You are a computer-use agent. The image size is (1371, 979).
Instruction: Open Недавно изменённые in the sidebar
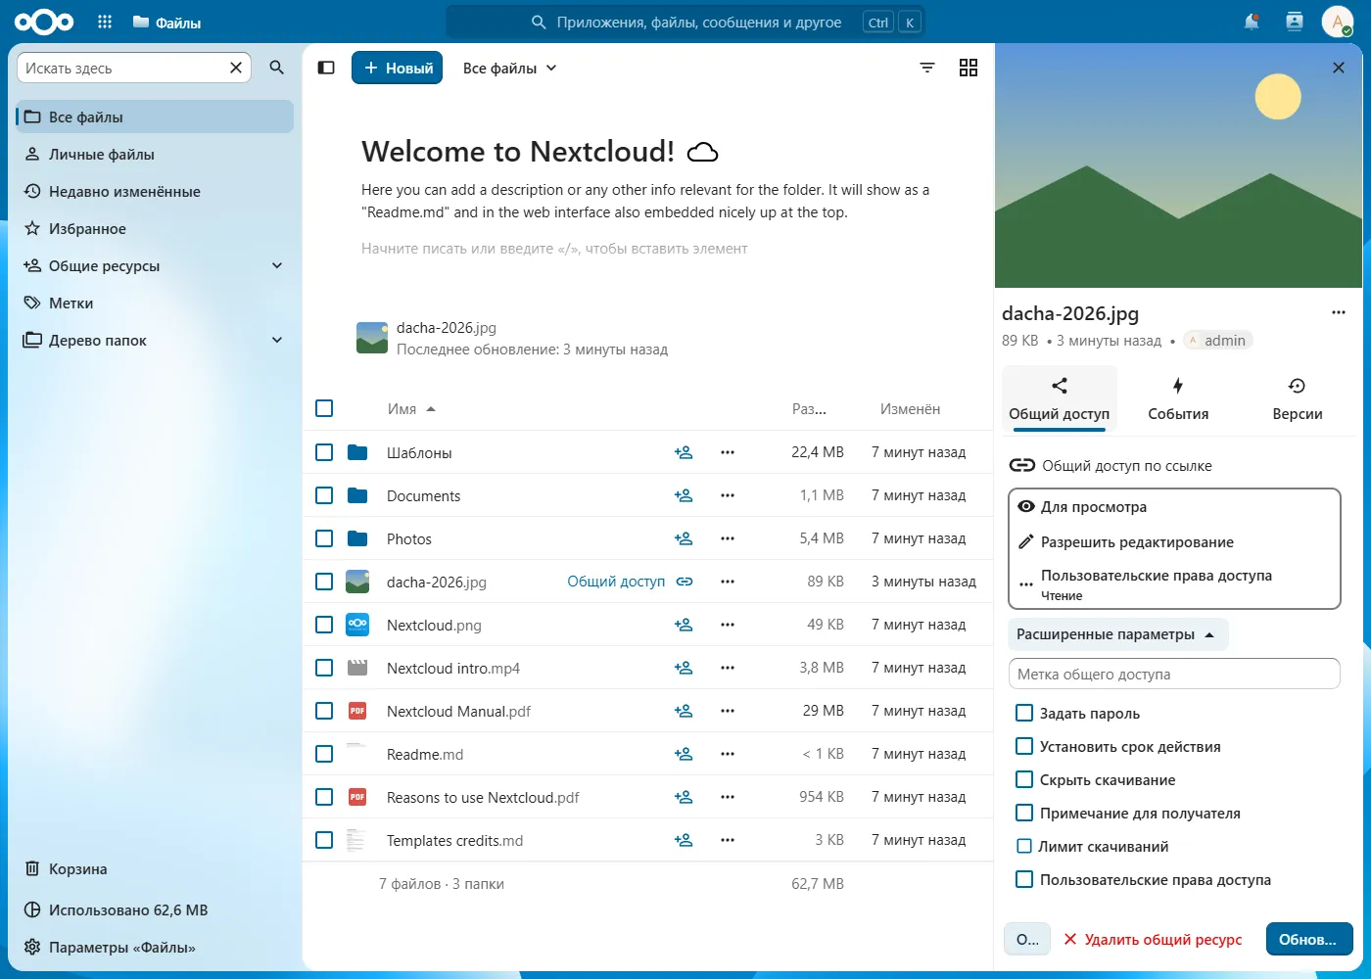coord(155,191)
